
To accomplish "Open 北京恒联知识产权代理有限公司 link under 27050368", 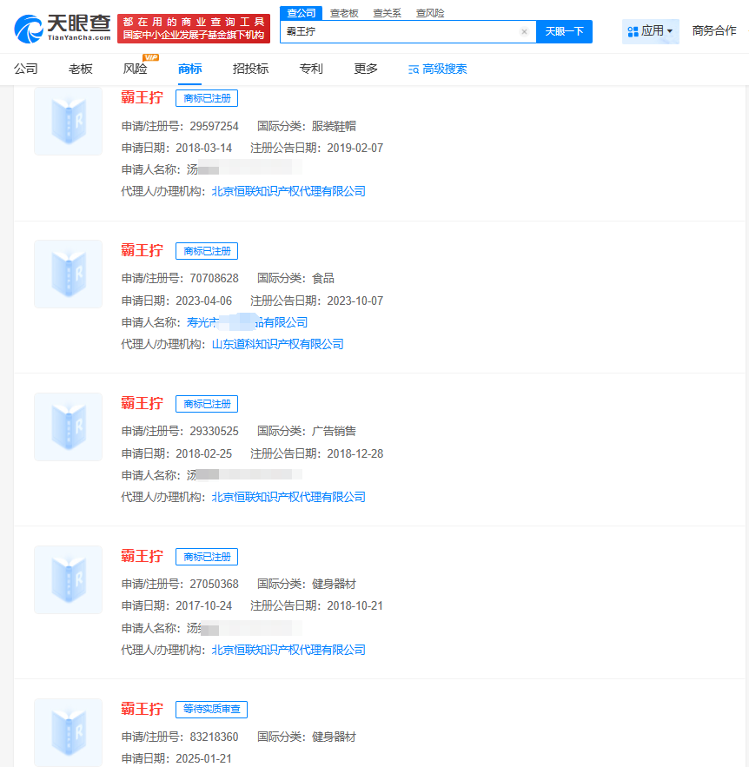I will tap(288, 650).
